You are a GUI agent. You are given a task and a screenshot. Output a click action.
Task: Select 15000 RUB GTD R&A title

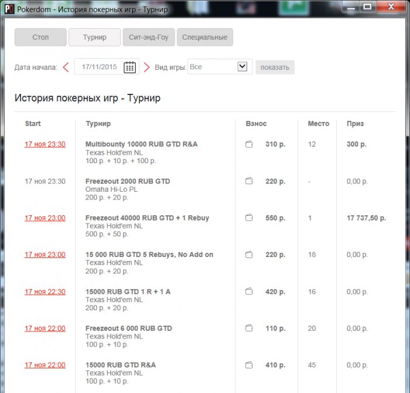point(121,365)
